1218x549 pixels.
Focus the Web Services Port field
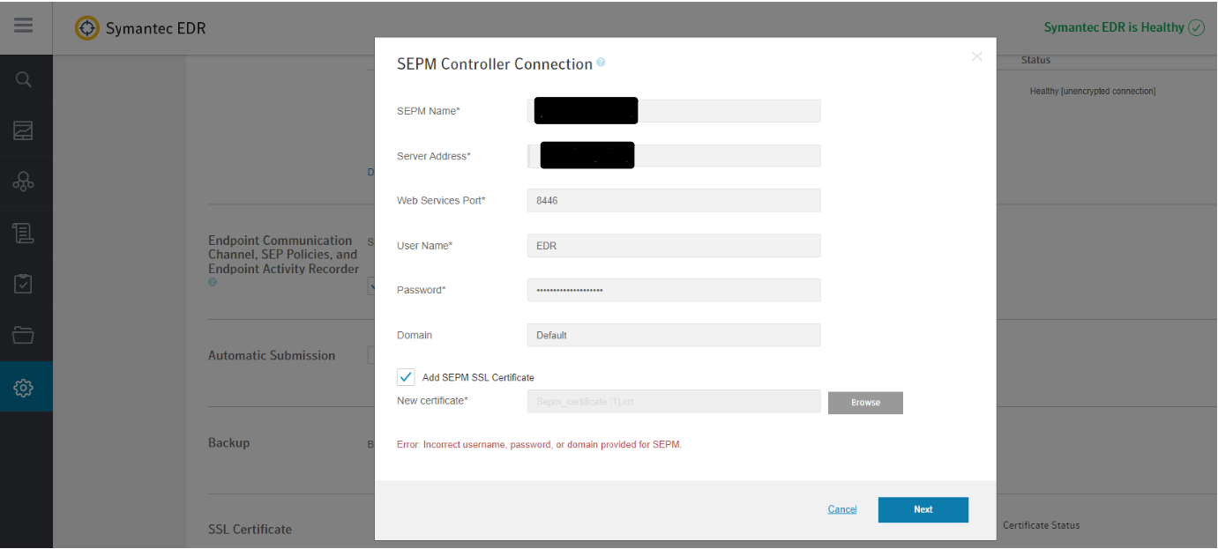pos(674,200)
